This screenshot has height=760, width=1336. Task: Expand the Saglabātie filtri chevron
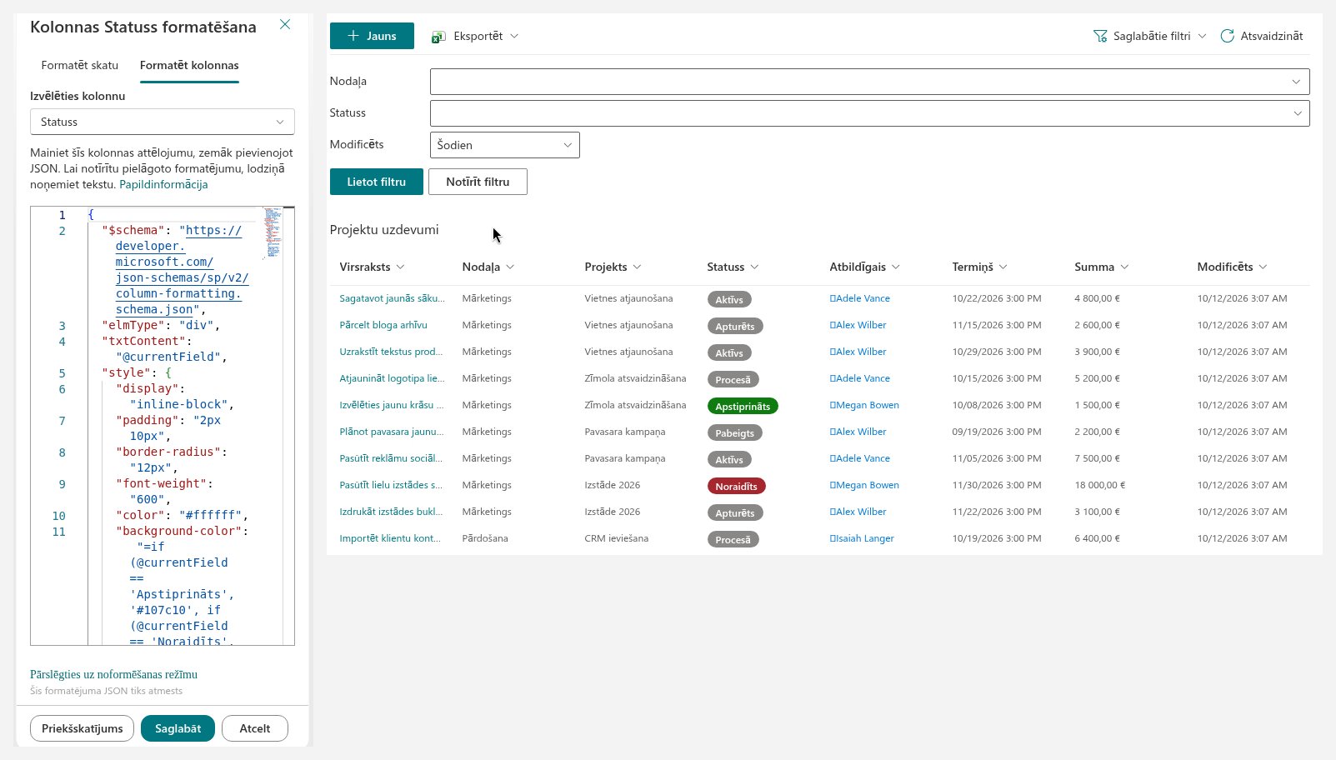pos(1202,36)
